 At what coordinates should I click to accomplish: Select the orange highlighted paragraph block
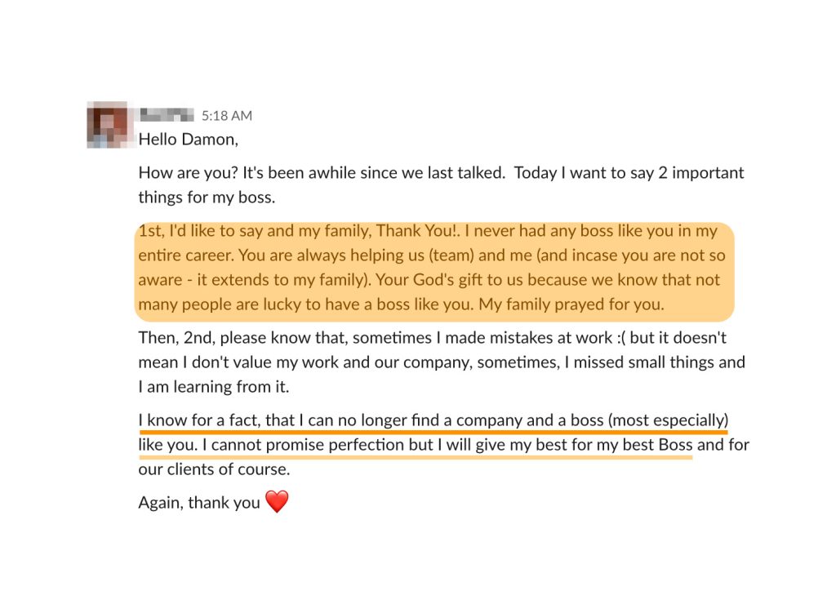[x=434, y=272]
